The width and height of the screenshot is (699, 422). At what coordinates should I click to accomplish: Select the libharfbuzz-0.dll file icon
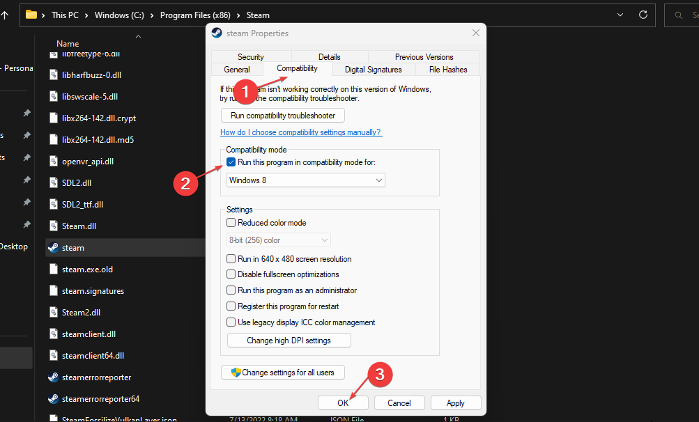[x=54, y=75]
